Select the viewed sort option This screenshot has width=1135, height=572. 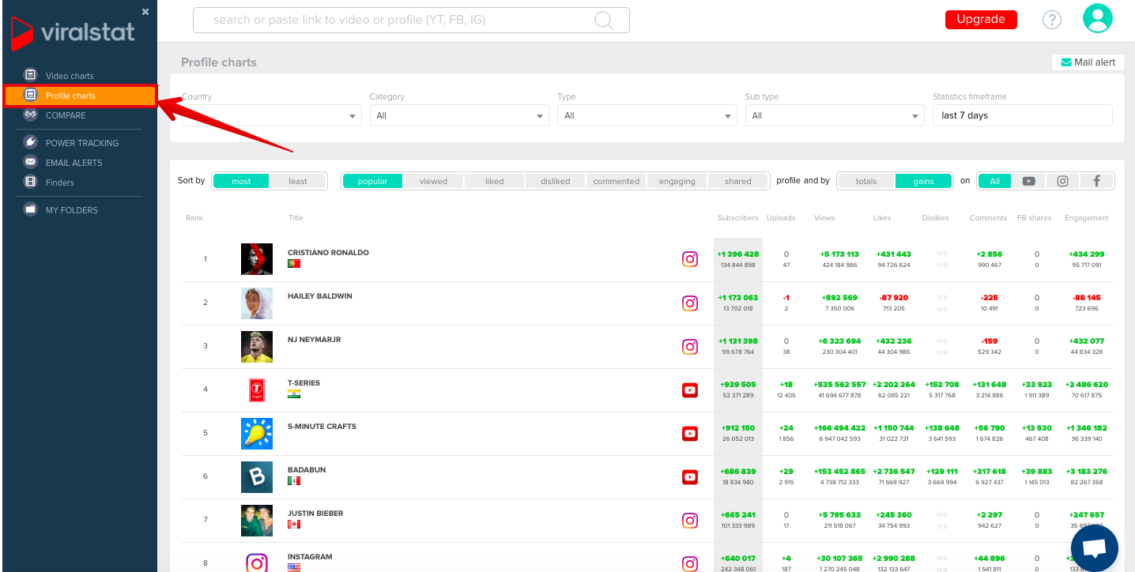pyautogui.click(x=433, y=181)
